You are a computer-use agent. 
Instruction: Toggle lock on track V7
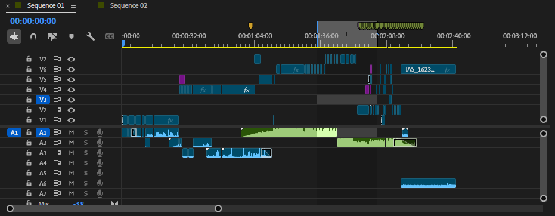click(x=29, y=59)
